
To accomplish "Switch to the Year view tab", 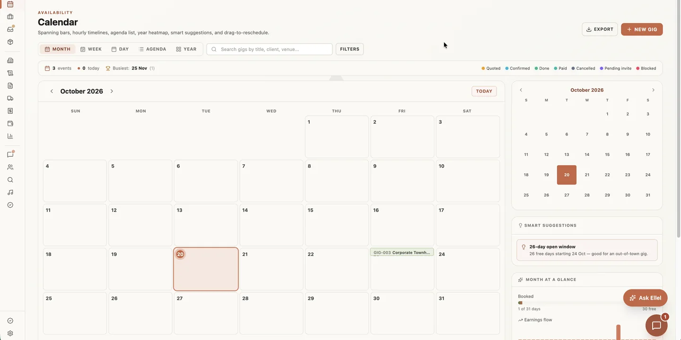I will point(186,49).
